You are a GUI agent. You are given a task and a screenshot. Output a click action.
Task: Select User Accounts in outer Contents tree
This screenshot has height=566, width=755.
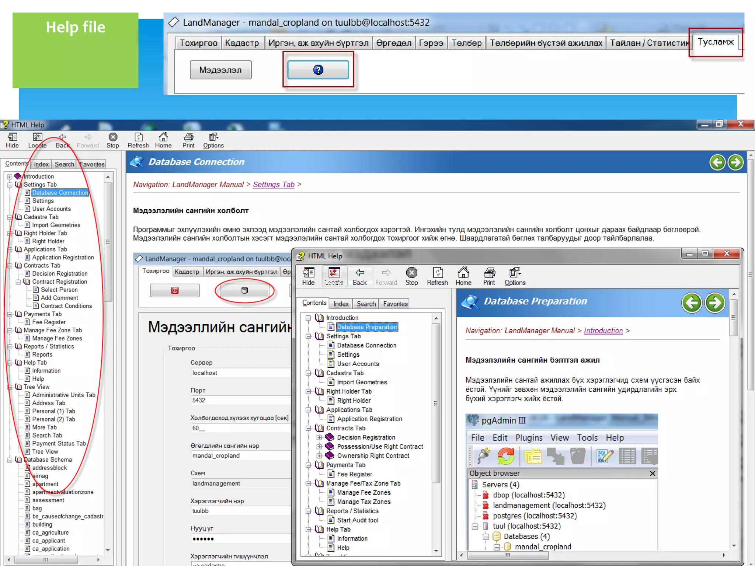click(51, 209)
